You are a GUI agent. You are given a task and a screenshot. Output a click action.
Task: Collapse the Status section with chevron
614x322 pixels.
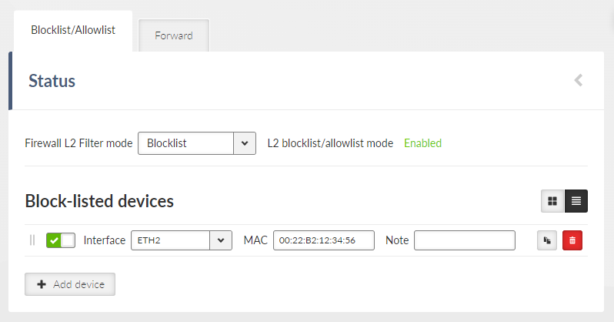pyautogui.click(x=579, y=80)
